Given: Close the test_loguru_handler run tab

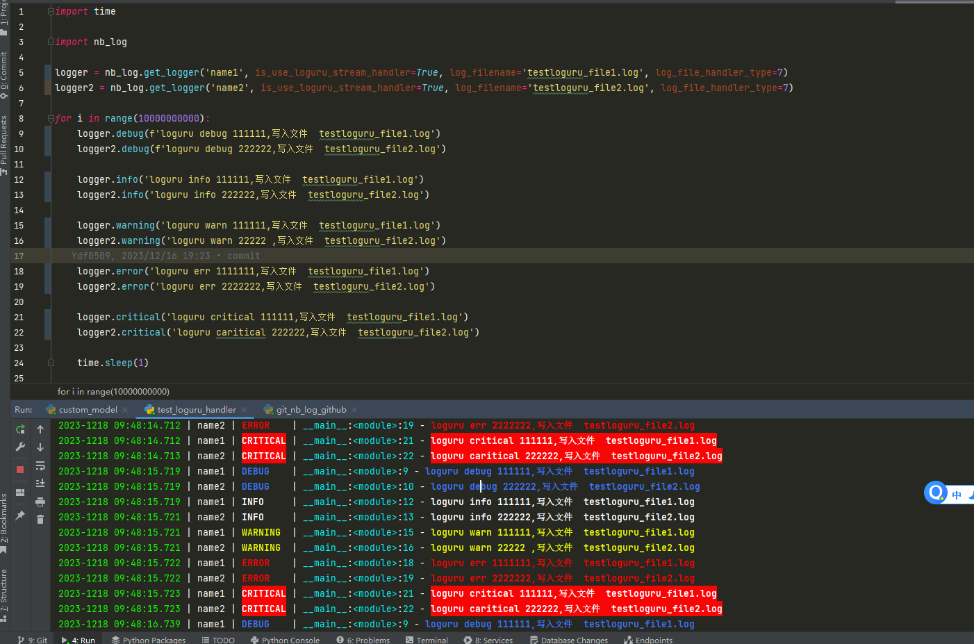Looking at the screenshot, I should pos(244,410).
